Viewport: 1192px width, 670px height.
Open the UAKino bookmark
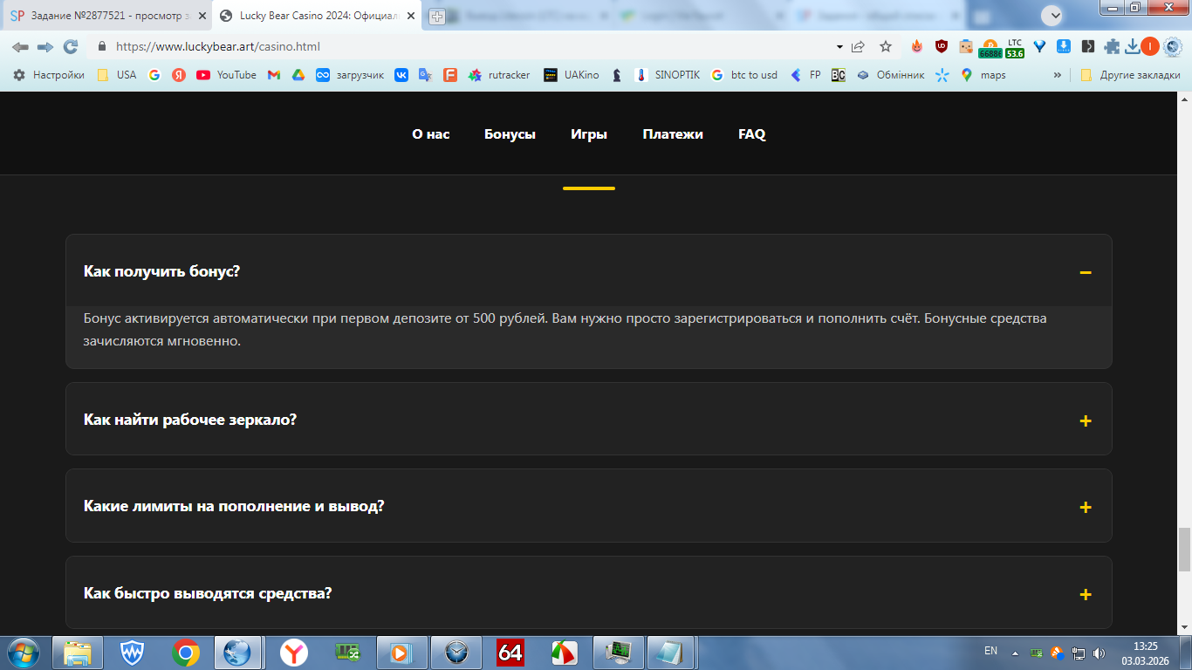pyautogui.click(x=572, y=75)
